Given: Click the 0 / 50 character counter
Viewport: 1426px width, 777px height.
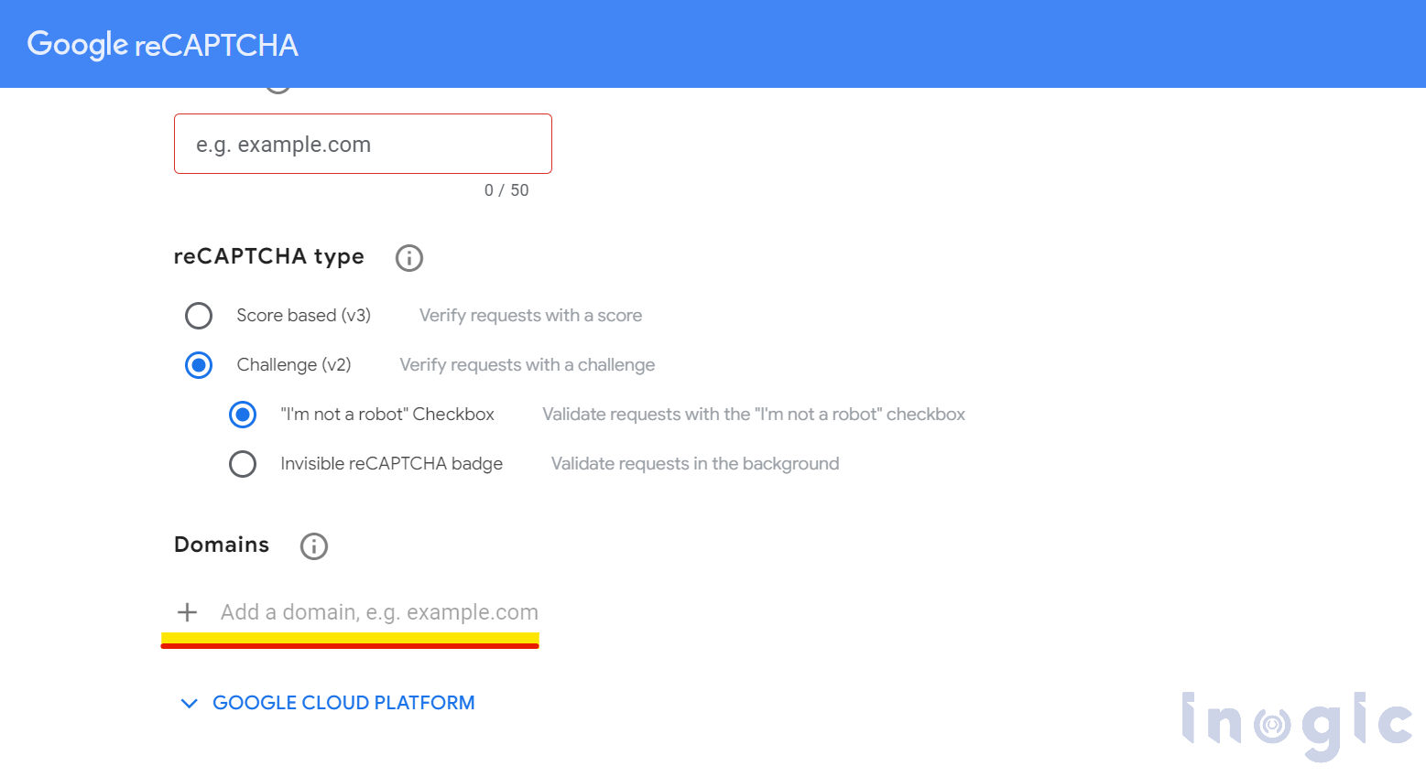Looking at the screenshot, I should 506,190.
